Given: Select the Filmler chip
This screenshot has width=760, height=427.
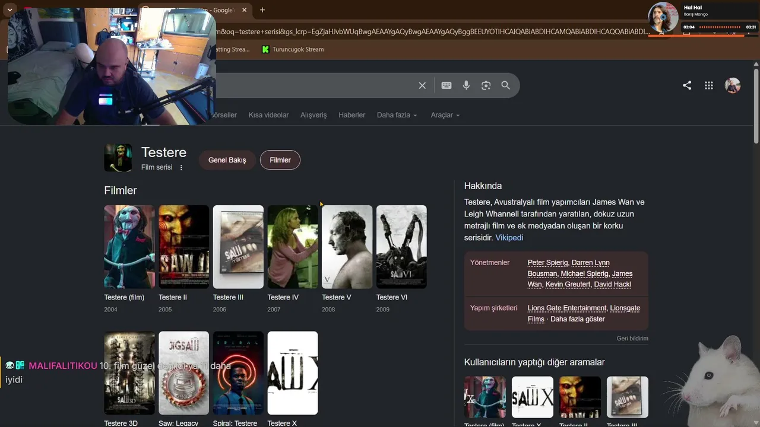Looking at the screenshot, I should (280, 160).
